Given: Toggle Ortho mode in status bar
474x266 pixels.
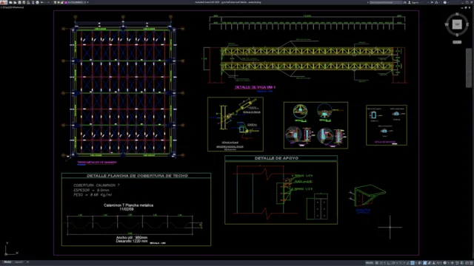Looking at the screenshot, I should [389, 263].
